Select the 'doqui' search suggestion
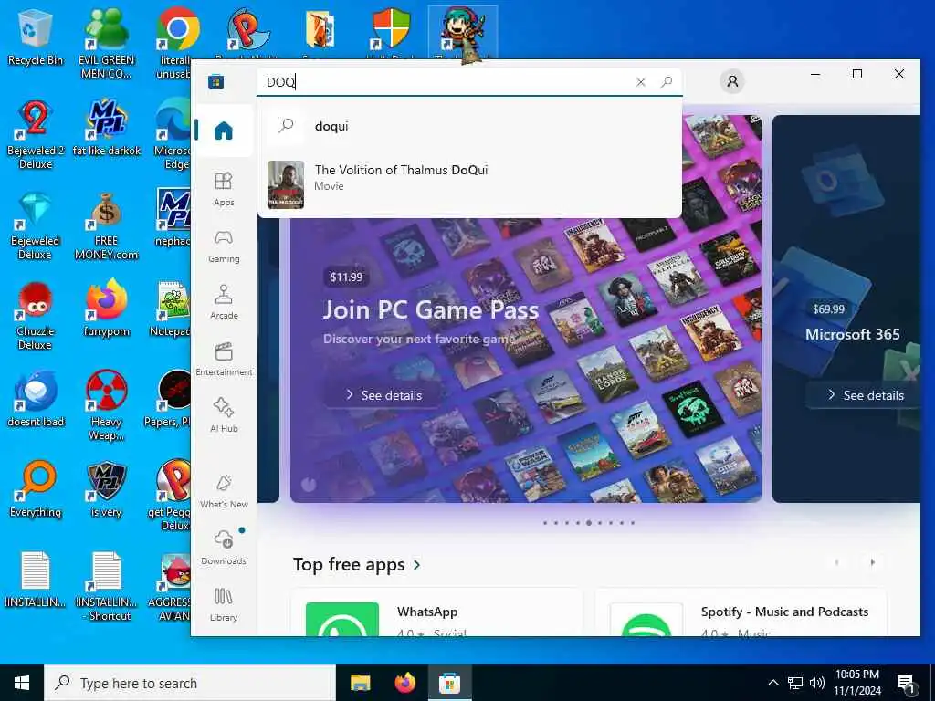 [x=470, y=126]
